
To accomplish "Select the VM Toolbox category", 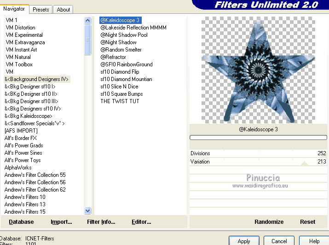I will coord(19,64).
